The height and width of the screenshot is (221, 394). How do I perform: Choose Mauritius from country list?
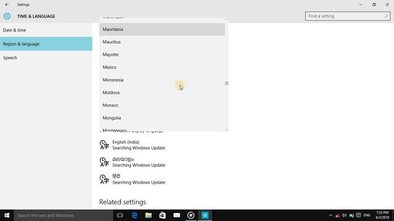click(x=162, y=42)
